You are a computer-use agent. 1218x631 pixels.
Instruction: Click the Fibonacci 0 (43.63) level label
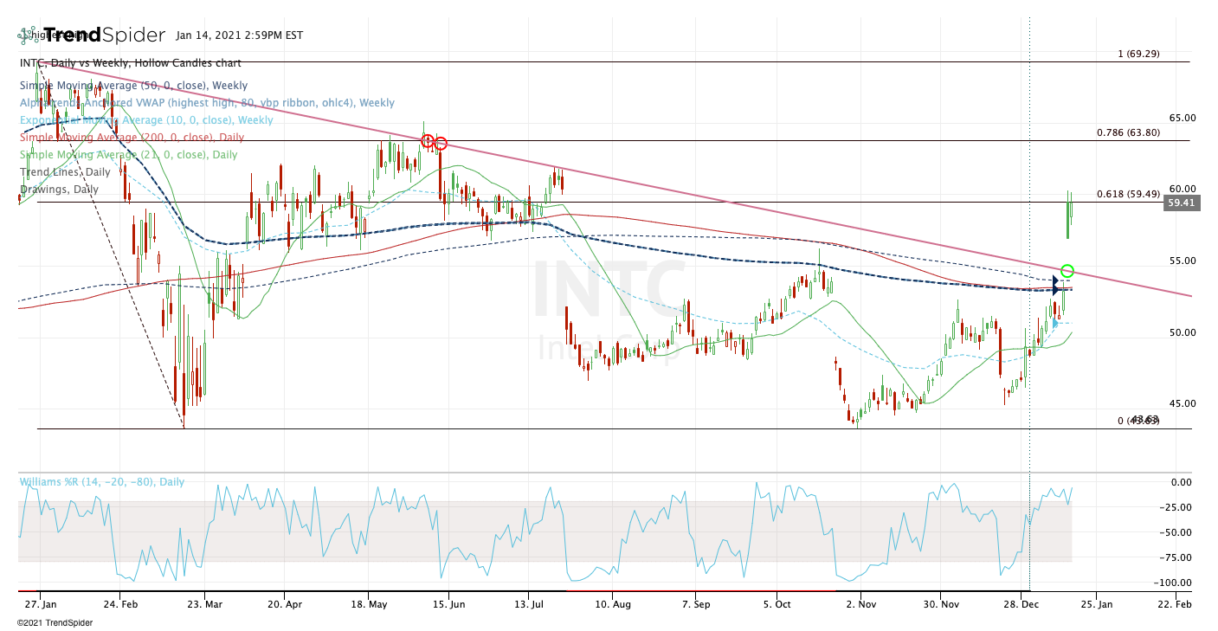[x=1138, y=421]
